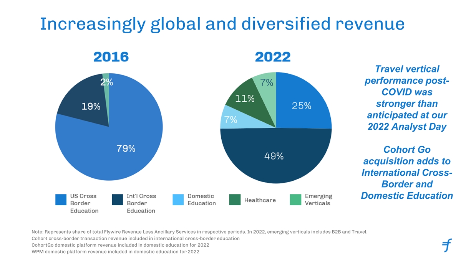
Task: Select the light blue Domestic Education legend swatch
Action: [x=178, y=200]
